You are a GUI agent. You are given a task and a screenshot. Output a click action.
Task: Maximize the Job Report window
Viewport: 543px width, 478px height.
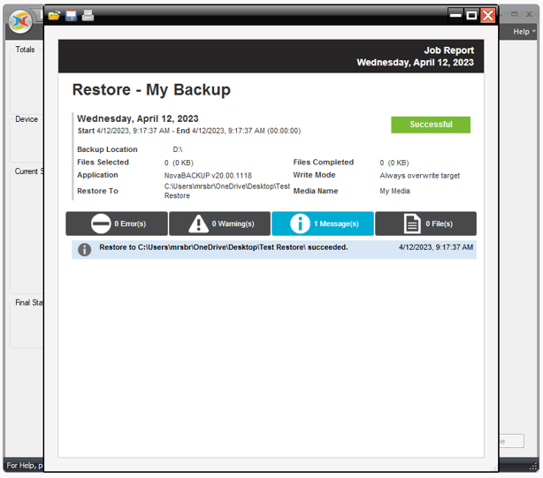coord(471,16)
